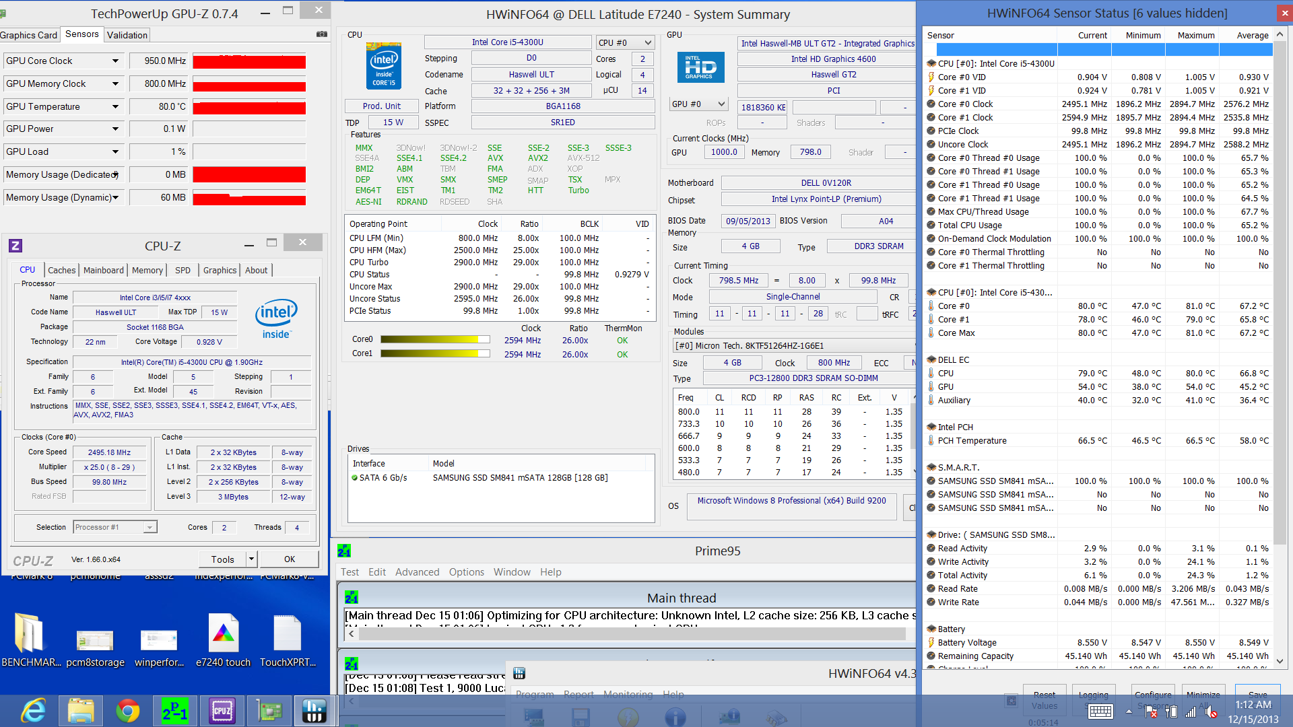Click muted speaker volume tray icon
Image resolution: width=1293 pixels, height=727 pixels.
point(1211,712)
